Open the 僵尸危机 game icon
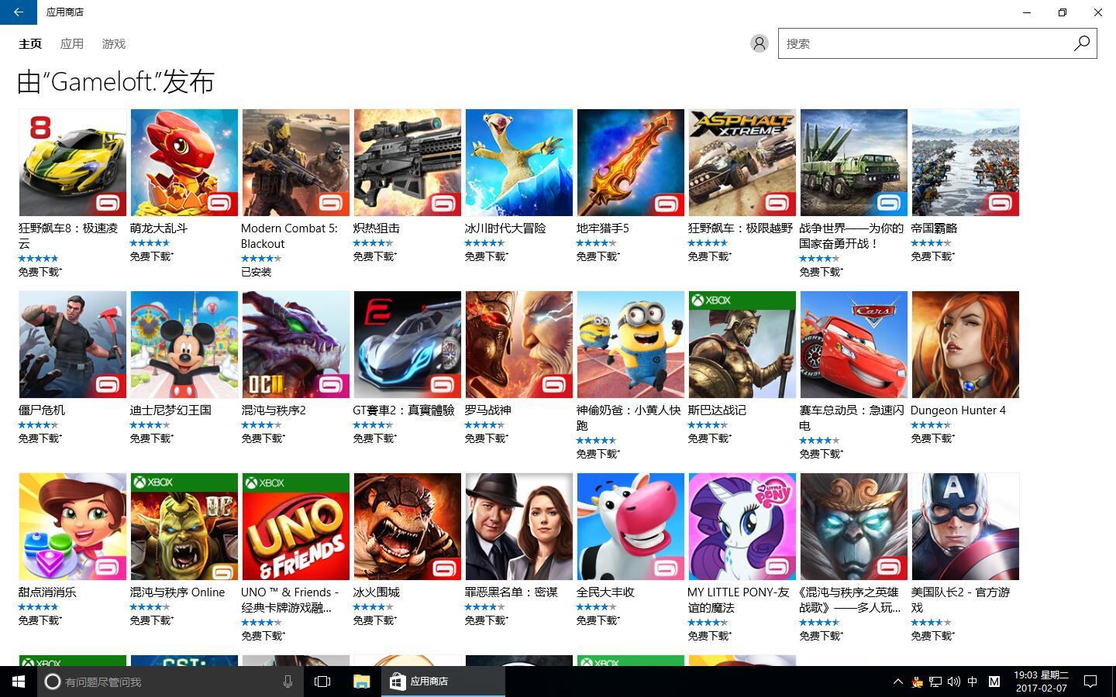 (x=73, y=345)
